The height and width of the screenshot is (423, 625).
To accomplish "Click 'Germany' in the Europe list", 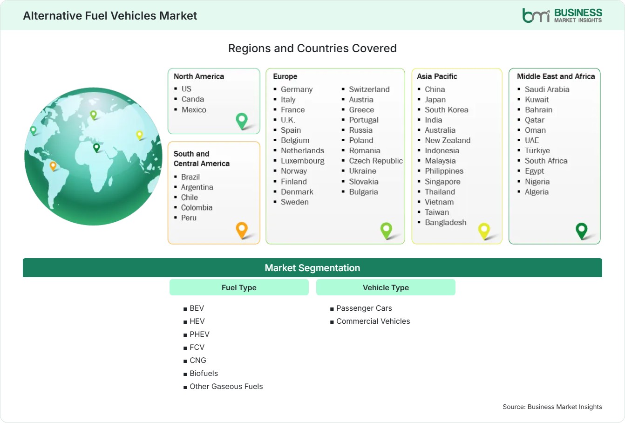I will tap(297, 89).
